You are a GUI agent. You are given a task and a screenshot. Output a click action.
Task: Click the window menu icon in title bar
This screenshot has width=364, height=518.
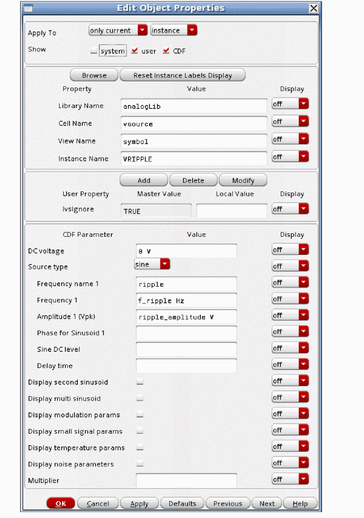pos(29,8)
